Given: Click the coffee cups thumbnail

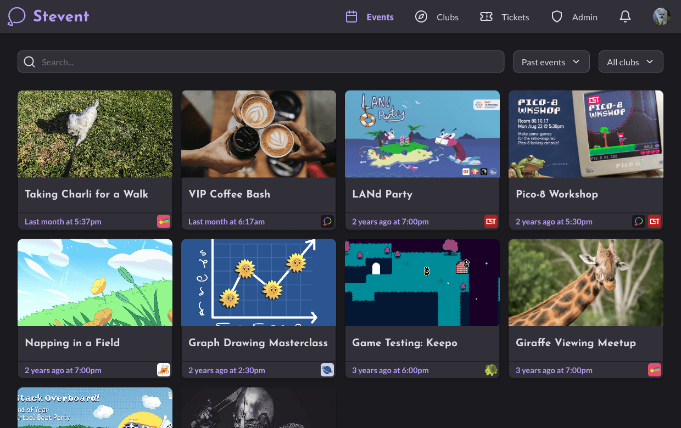Looking at the screenshot, I should tap(259, 134).
